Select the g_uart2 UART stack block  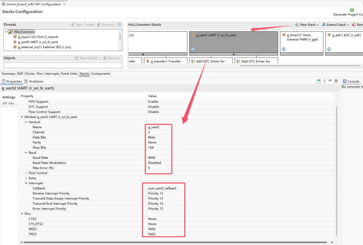tap(233, 42)
